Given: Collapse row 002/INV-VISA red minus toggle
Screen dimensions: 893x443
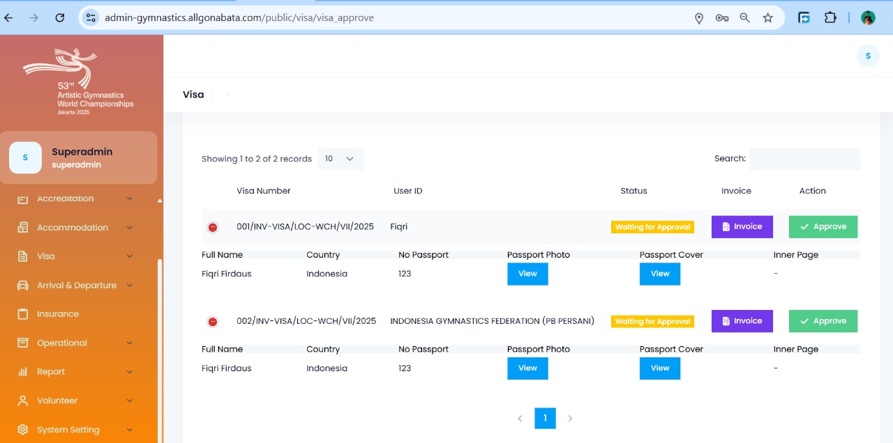Looking at the screenshot, I should point(213,322).
